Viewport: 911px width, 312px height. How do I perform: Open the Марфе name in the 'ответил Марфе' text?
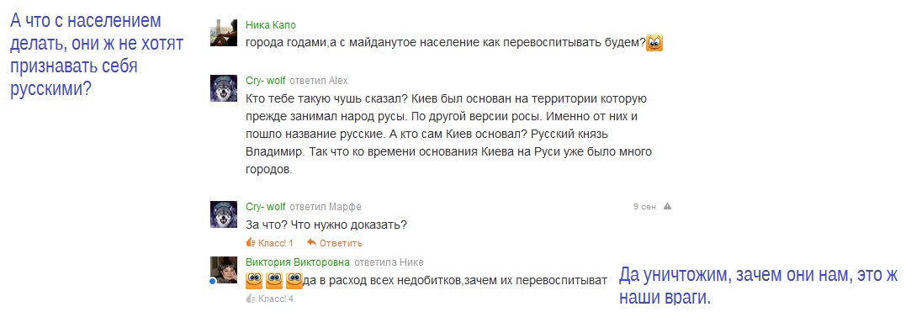345,206
